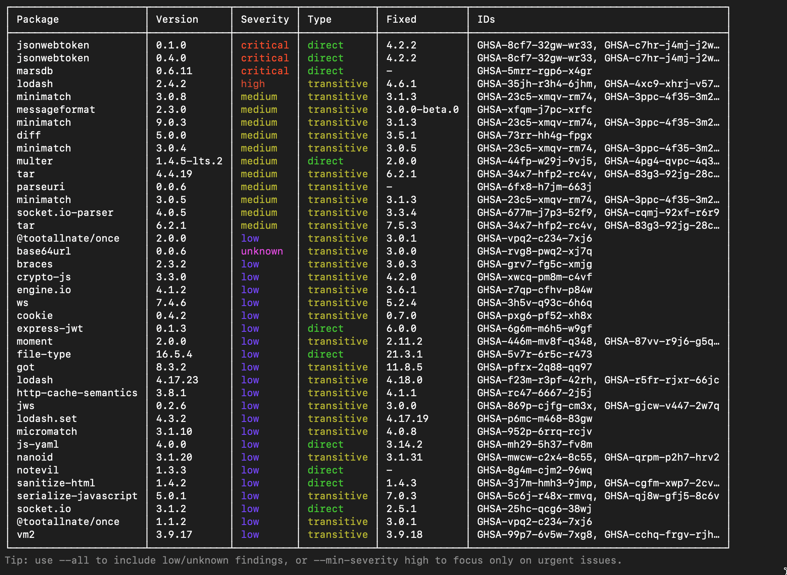Click the tip line about --min-severity
Viewport: 787px width, 575px height.
(314, 560)
